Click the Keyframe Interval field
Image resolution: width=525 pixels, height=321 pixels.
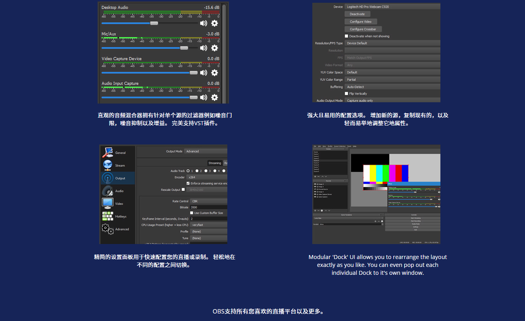pos(208,218)
